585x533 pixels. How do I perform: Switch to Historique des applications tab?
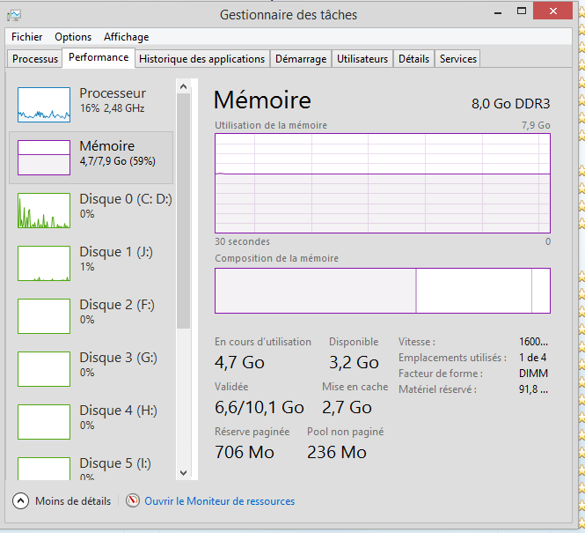[x=201, y=59]
